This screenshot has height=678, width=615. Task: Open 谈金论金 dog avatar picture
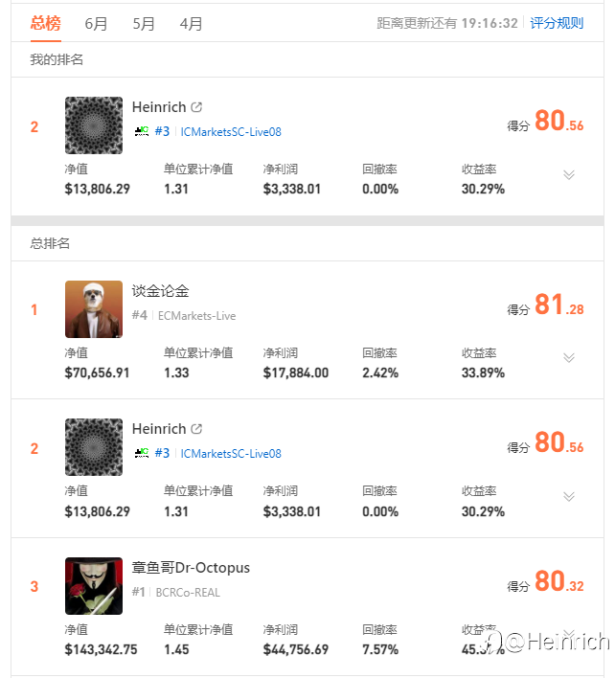coord(94,309)
